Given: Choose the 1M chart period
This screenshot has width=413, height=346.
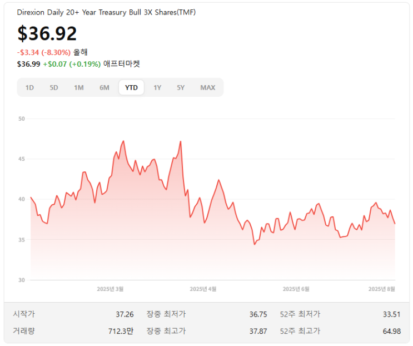Looking at the screenshot, I should 79,87.
